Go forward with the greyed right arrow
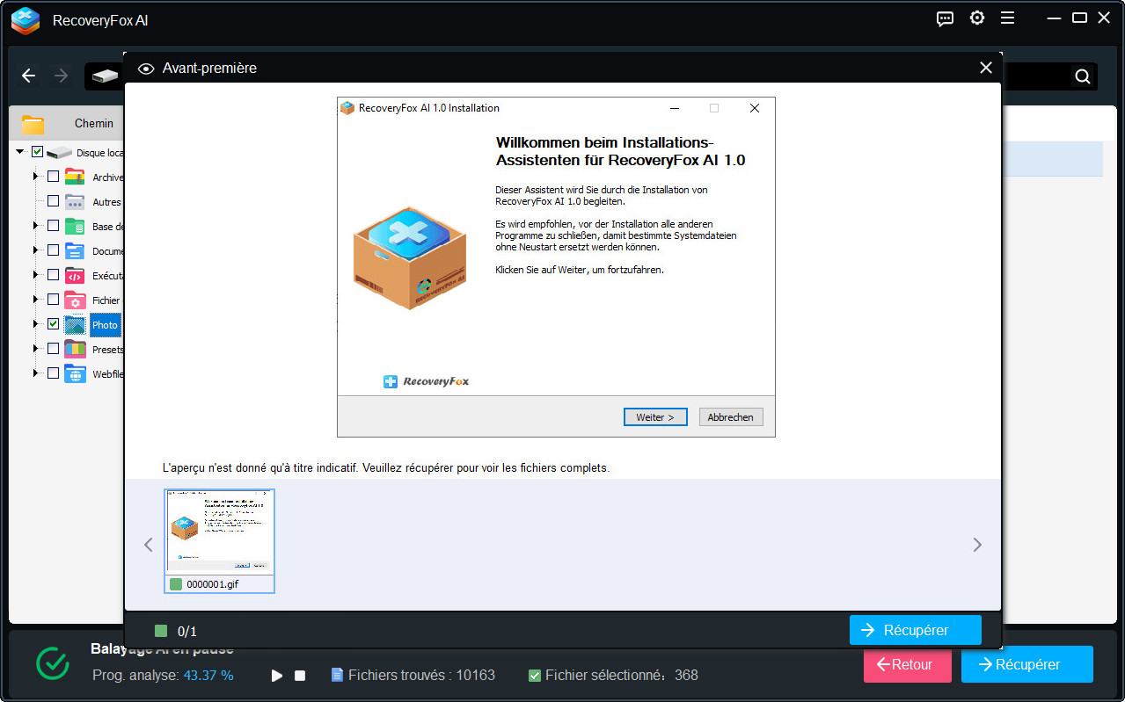Screen dimensions: 1125x702 click(x=61, y=76)
